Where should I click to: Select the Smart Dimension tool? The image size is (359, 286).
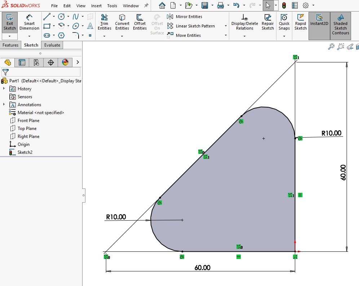pos(29,22)
